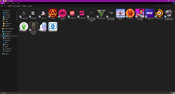Select the Forza Horizon 4 shortcut icon
Screen dimensions: 175x94
click(x=72, y=13)
